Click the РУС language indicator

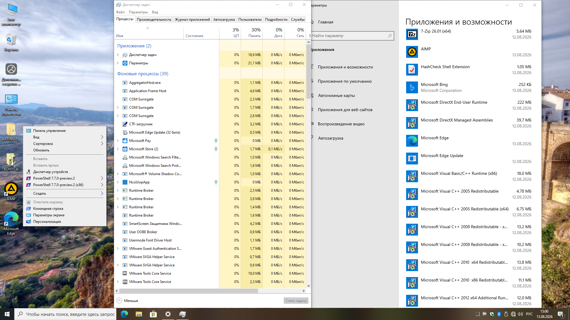pyautogui.click(x=529, y=314)
